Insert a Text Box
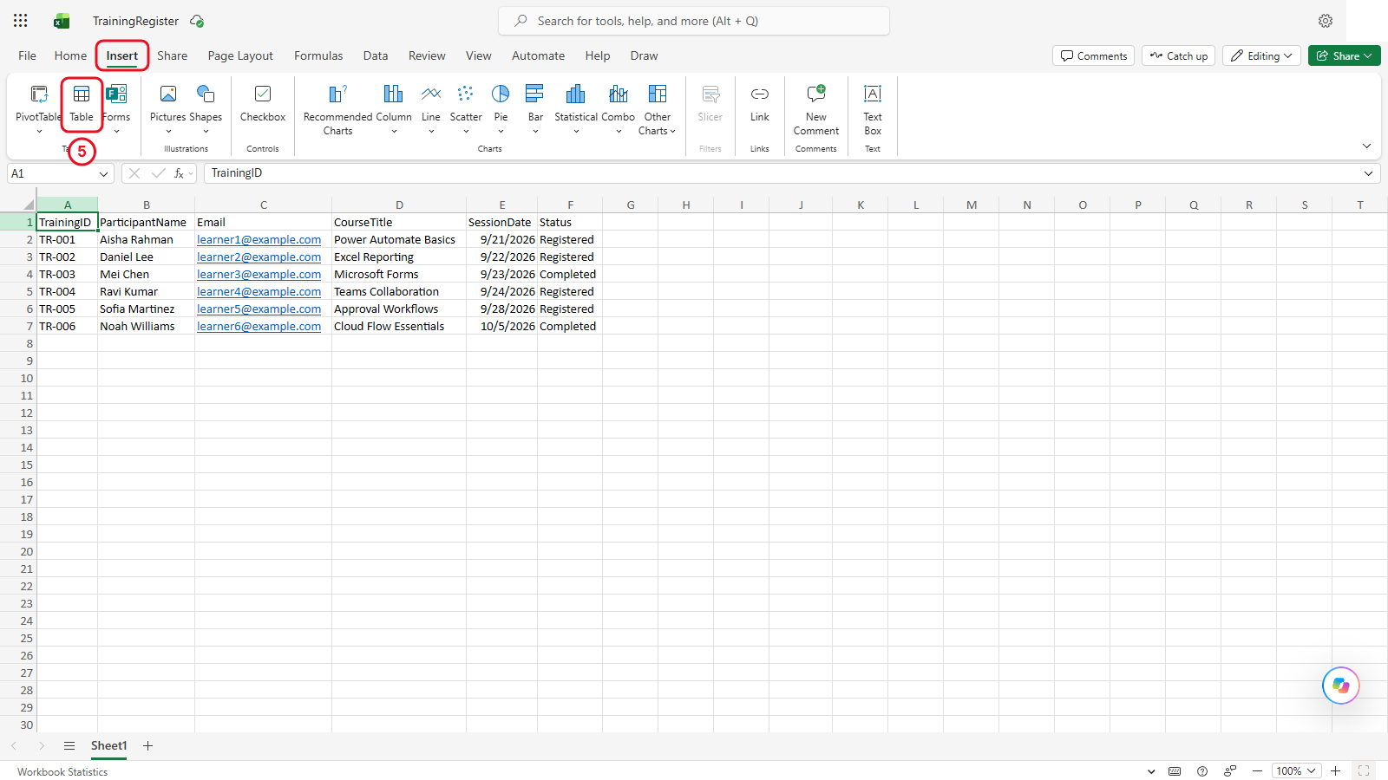The height and width of the screenshot is (780, 1388). tap(873, 108)
